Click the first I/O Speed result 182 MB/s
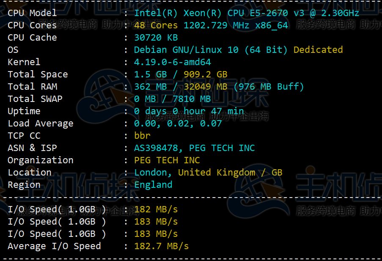The image size is (382, 261). 156,209
